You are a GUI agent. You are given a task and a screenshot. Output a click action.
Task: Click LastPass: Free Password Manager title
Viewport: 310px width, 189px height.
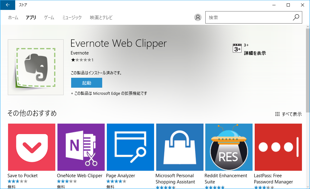(273, 179)
